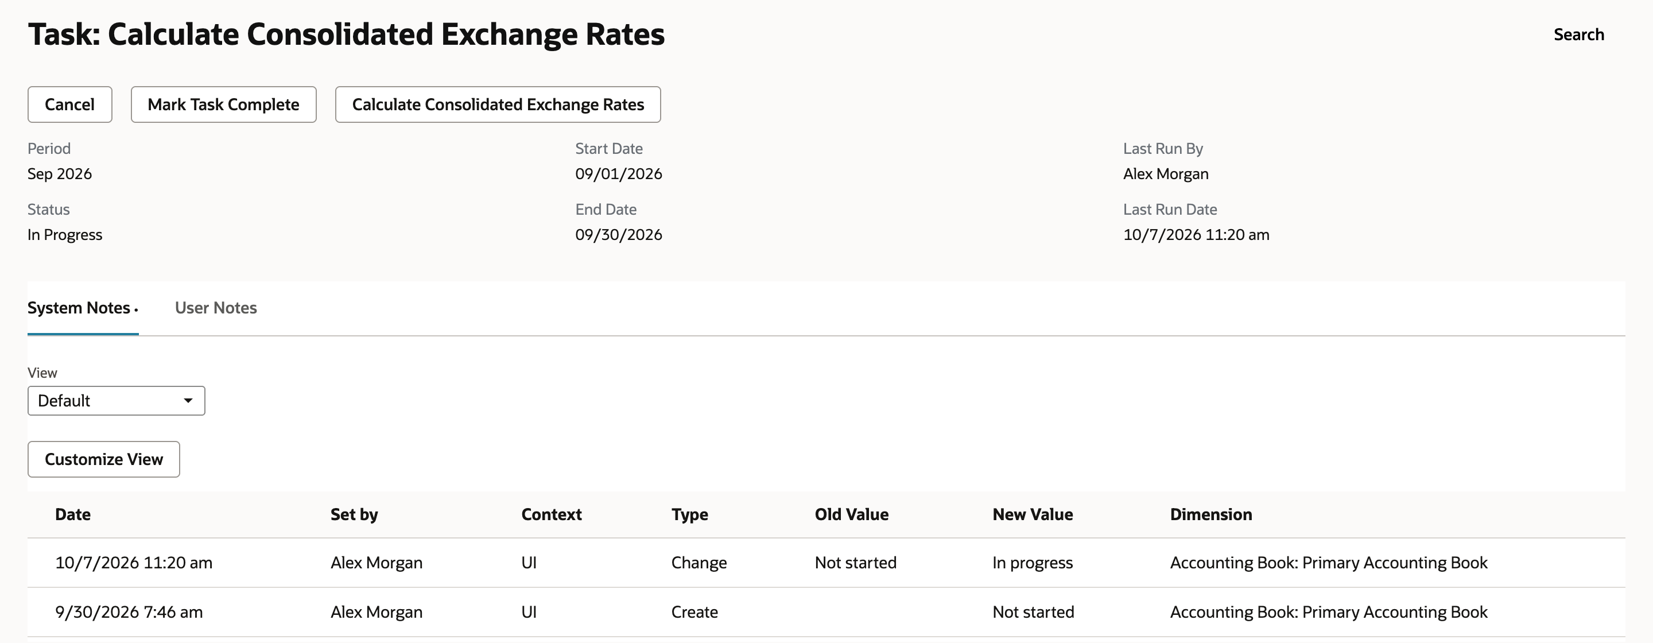This screenshot has height=643, width=1653.
Task: Click the New Value column header
Action: (x=1033, y=514)
